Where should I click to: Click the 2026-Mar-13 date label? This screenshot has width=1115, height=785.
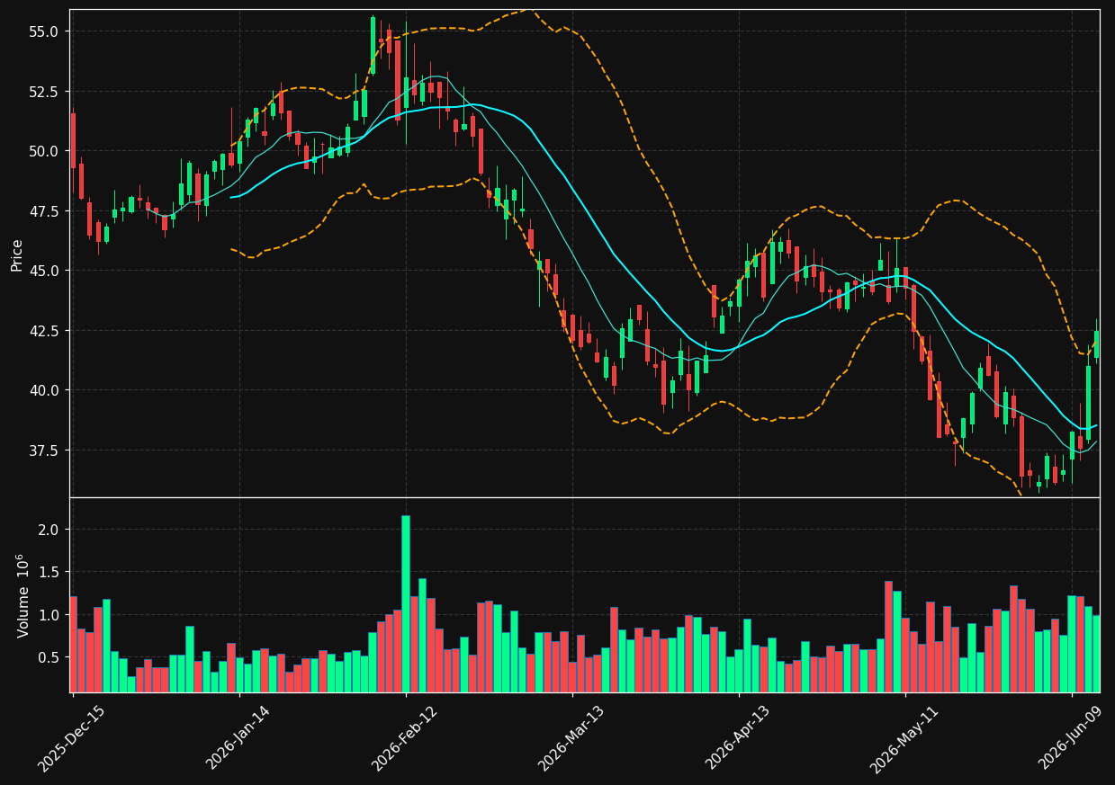pyautogui.click(x=571, y=738)
